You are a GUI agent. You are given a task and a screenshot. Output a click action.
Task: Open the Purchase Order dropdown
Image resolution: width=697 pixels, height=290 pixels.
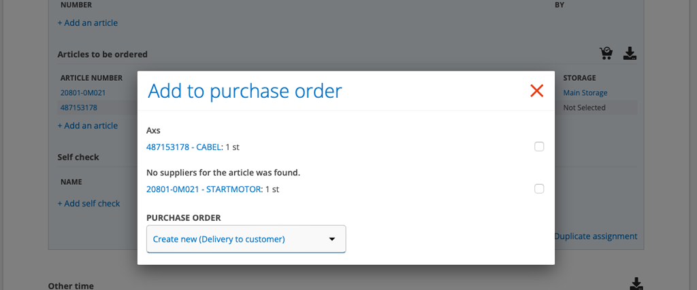coord(246,239)
